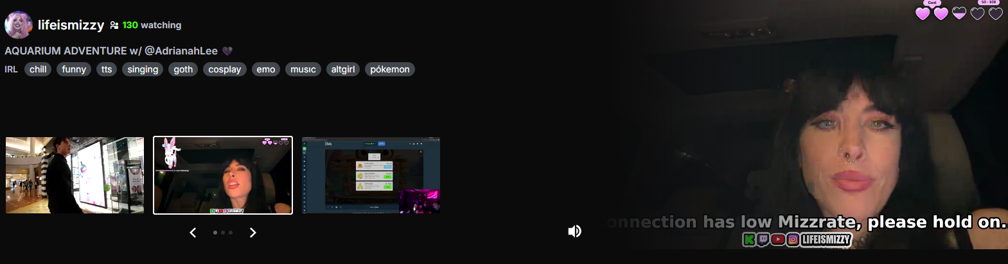Select the emo tag
The height and width of the screenshot is (264, 1008).
point(266,69)
